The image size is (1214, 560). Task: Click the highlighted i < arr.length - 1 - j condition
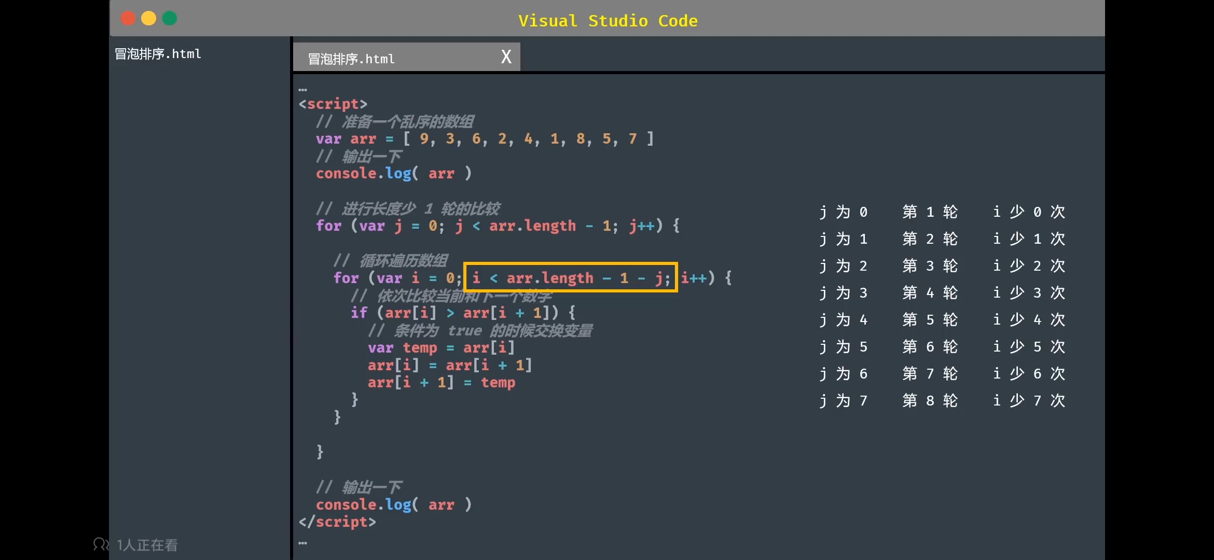570,278
